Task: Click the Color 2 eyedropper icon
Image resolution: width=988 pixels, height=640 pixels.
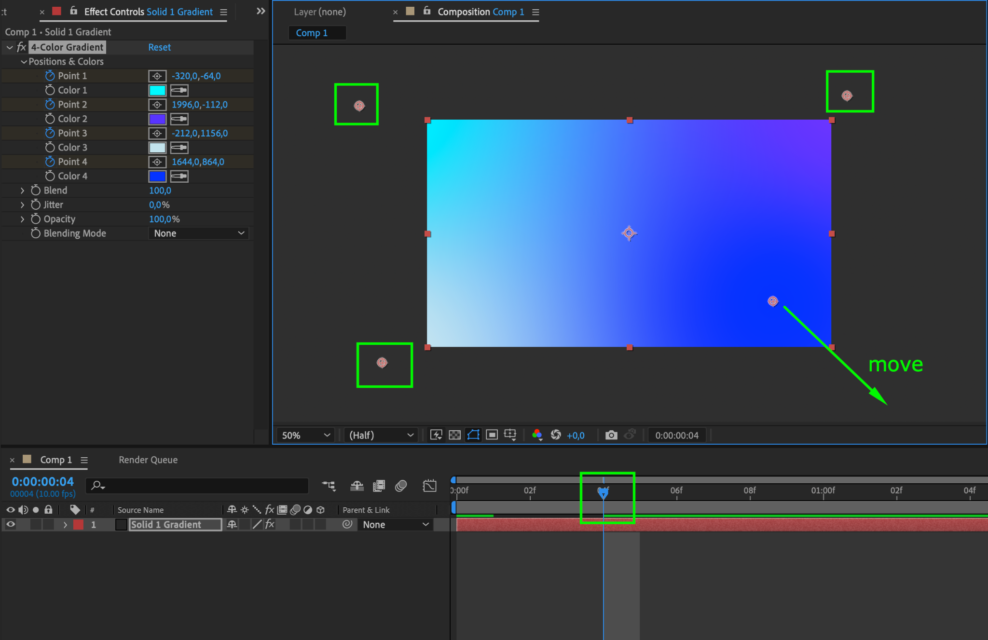Action: 179,119
